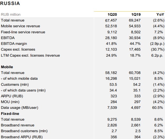Viewport: 165px width, 139px height.
Task: Click '- of which mobile data' label
Action: [19, 78]
